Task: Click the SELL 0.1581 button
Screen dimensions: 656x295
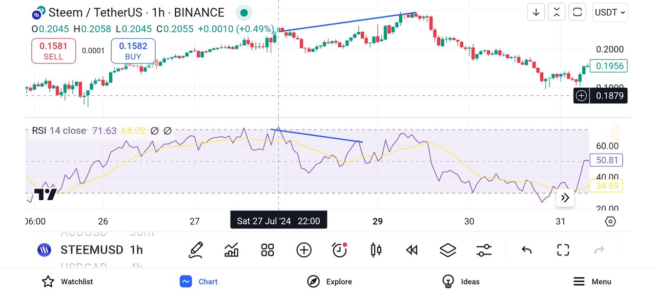Action: [x=53, y=51]
